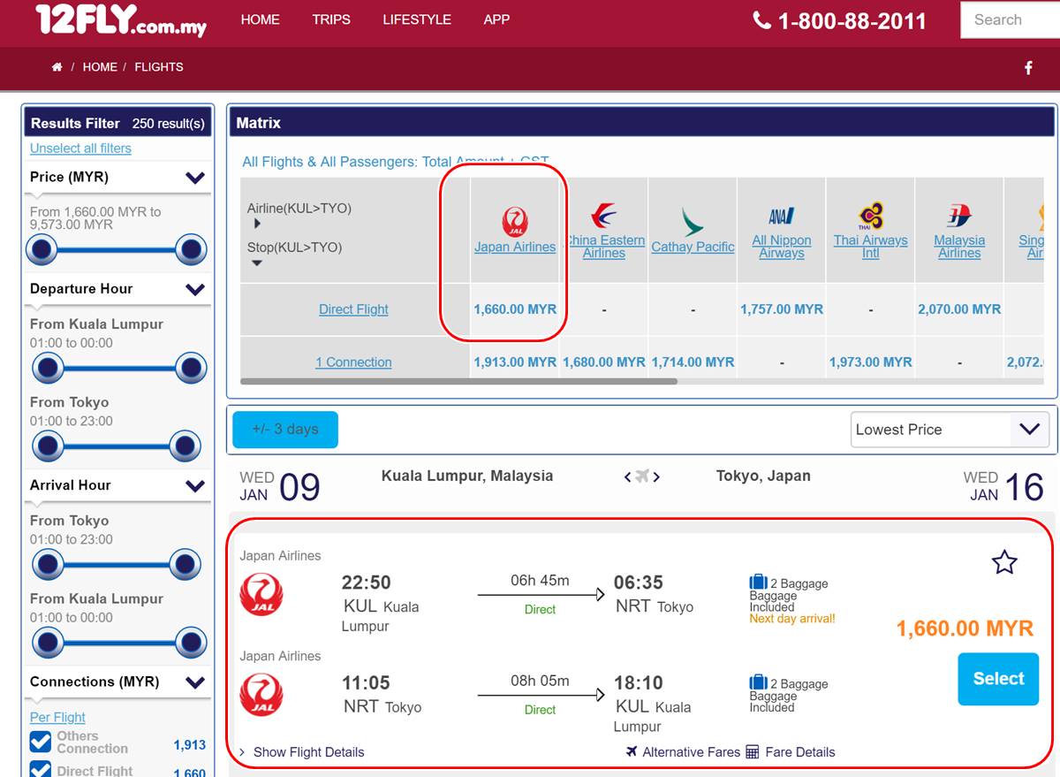Click Thai Airways 1,973.00 MYR price
This screenshot has height=777, width=1060.
point(871,362)
